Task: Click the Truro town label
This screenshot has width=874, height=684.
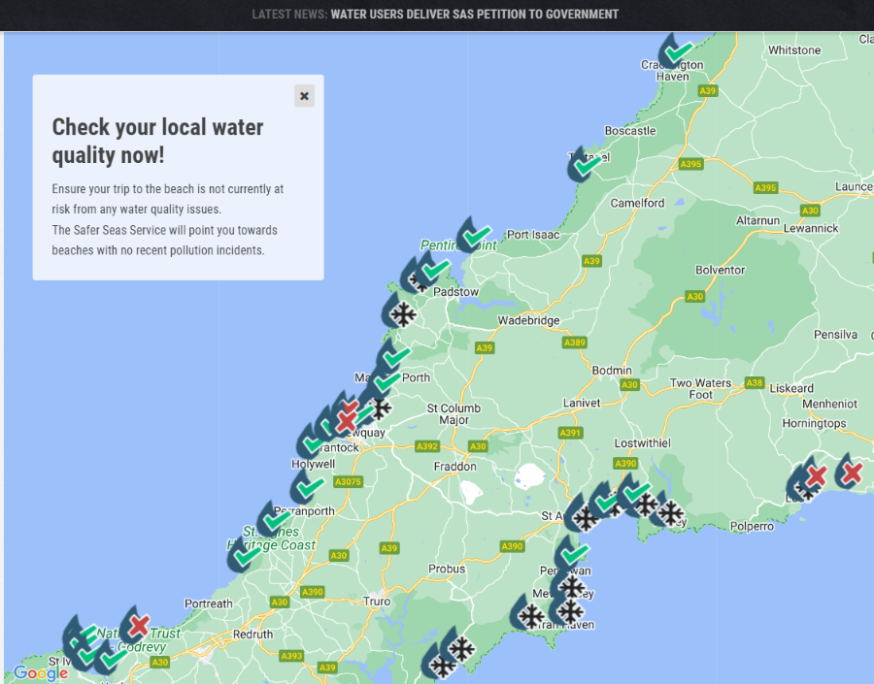Action: tap(377, 602)
